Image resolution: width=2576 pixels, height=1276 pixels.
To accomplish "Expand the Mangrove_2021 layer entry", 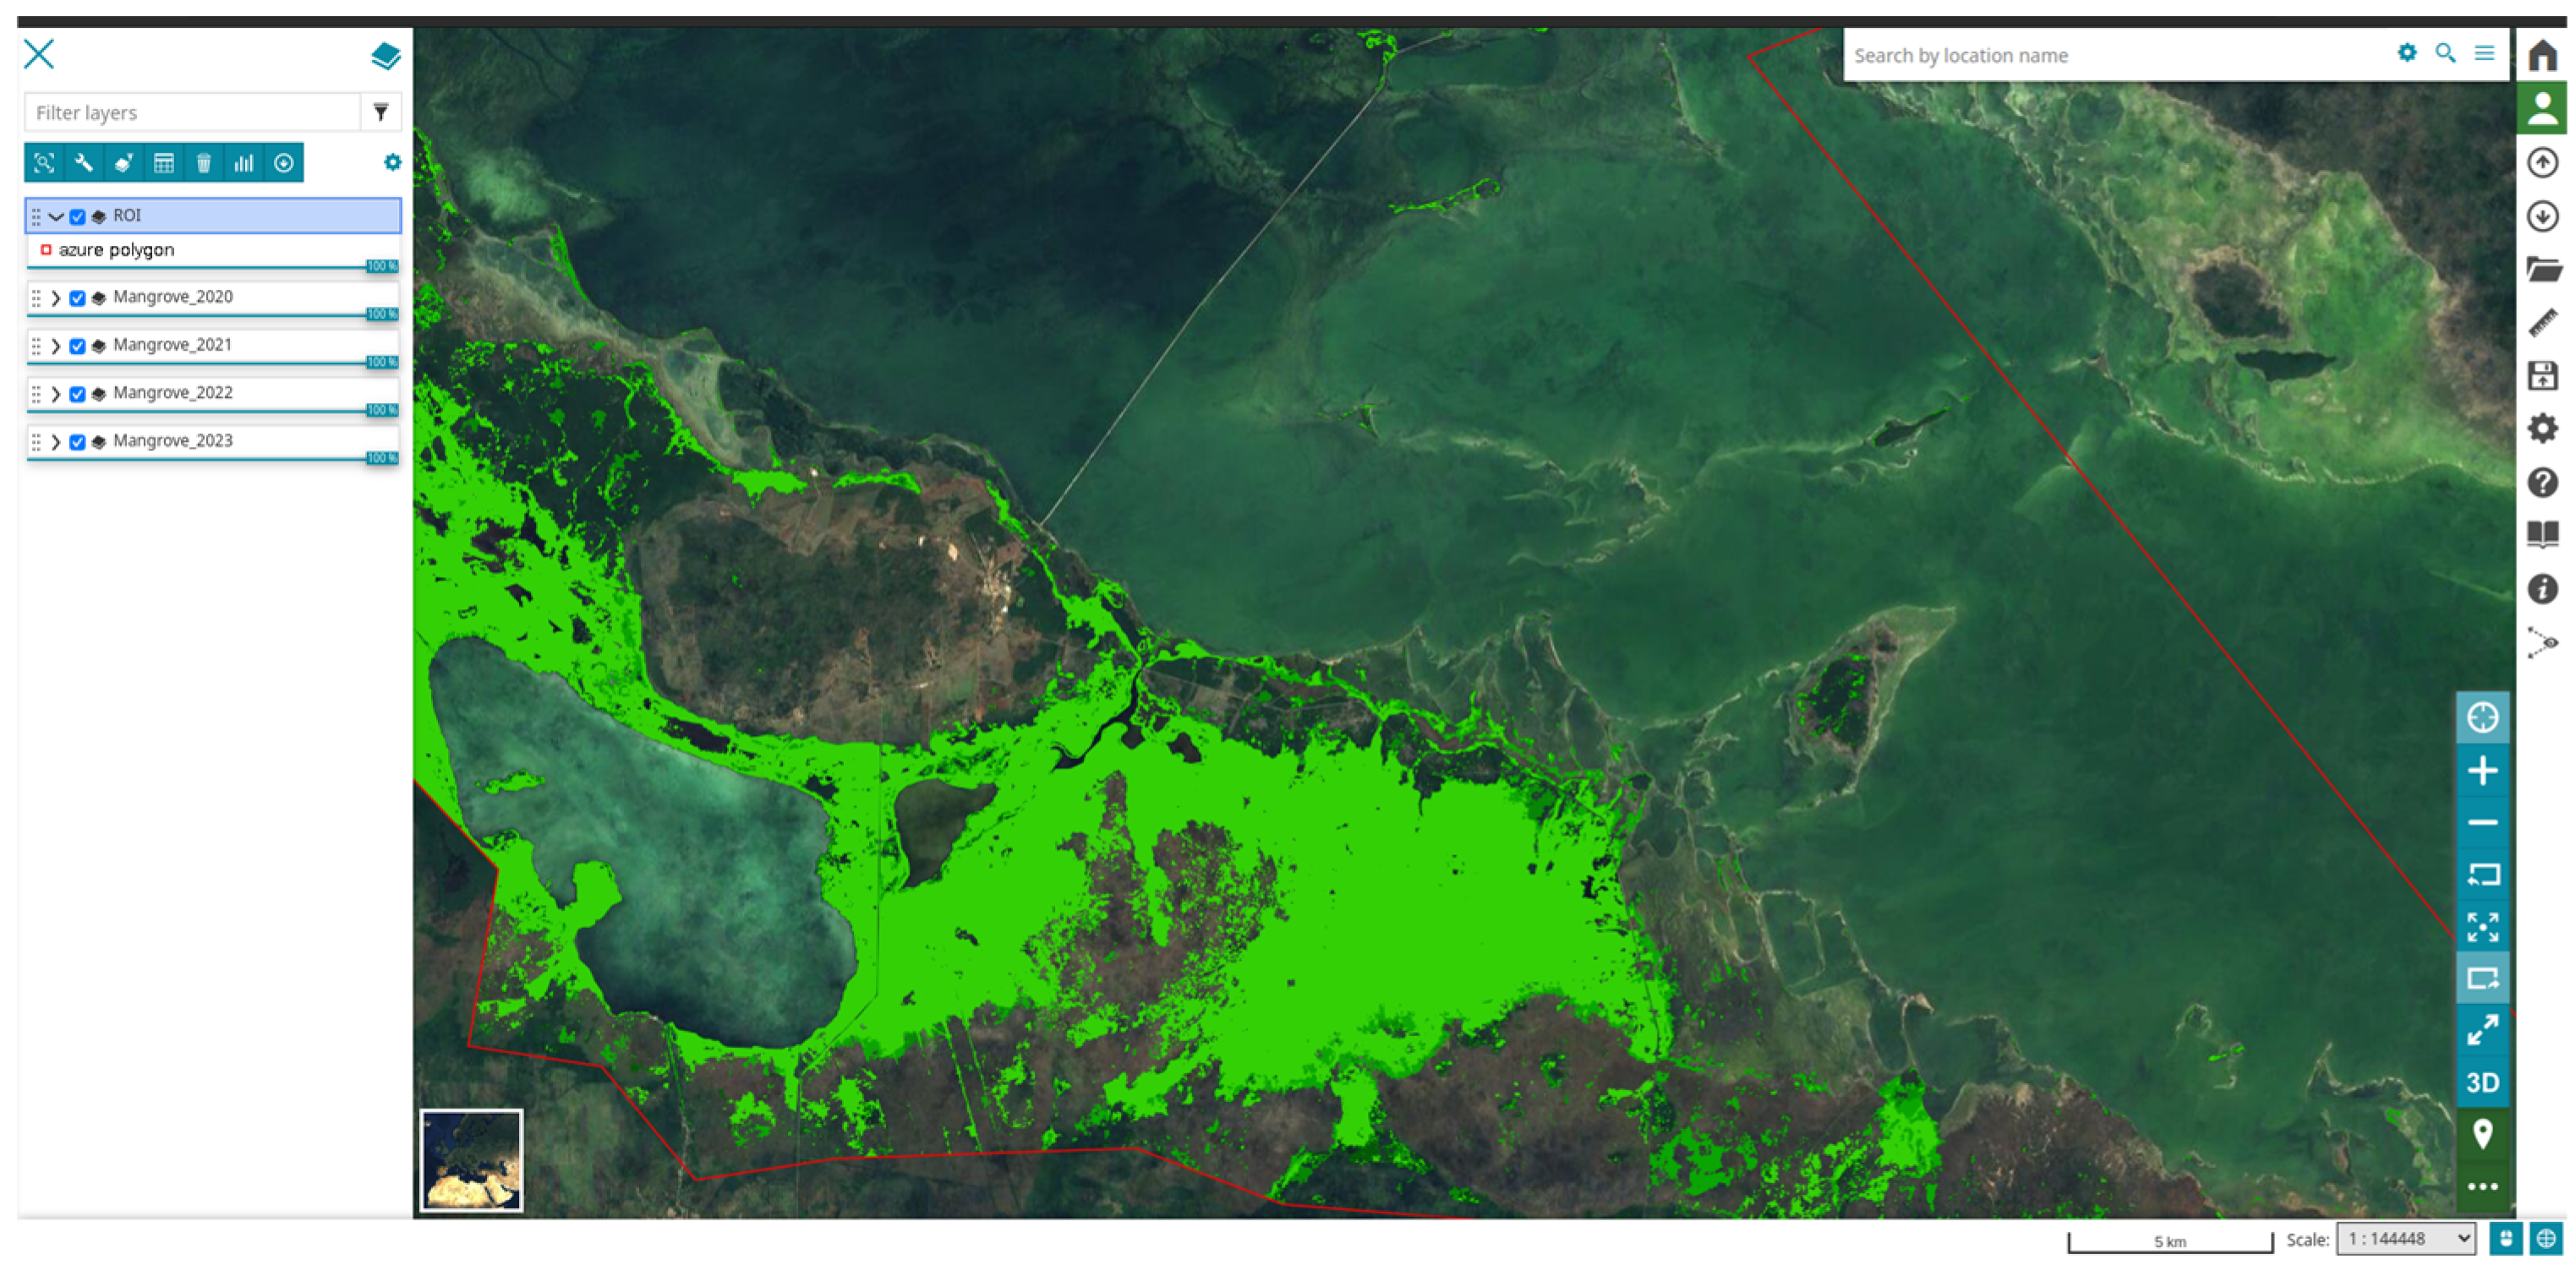I will click(56, 346).
